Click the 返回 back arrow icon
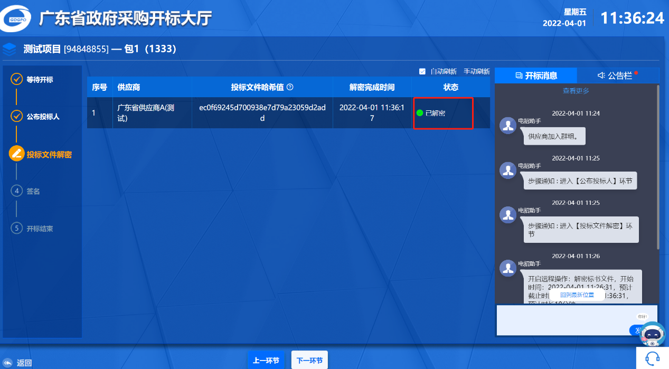The height and width of the screenshot is (369, 669). point(8,363)
